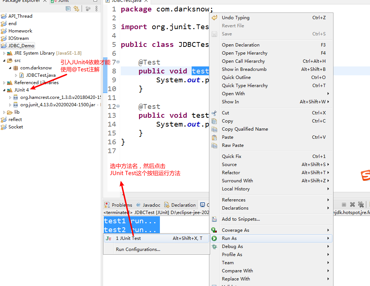
Task: Expand the org.hamcrest.core jar
Action: (x=10, y=97)
